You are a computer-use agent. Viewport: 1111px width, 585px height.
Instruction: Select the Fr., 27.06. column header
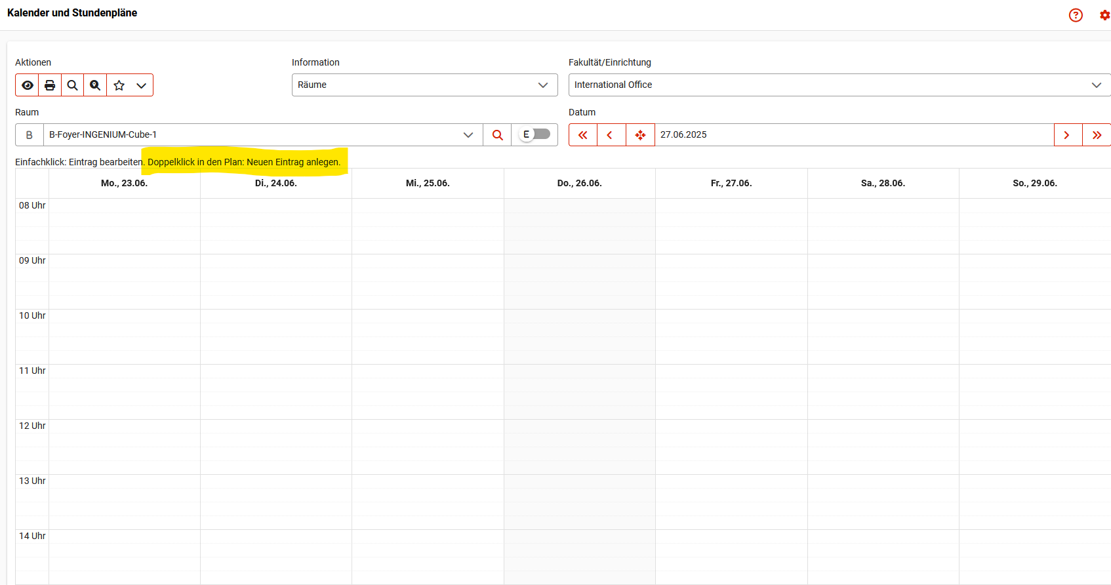click(x=731, y=184)
